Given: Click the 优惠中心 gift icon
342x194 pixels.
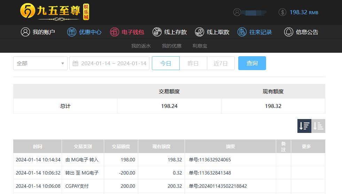Looking at the screenshot, I should [x=71, y=32].
